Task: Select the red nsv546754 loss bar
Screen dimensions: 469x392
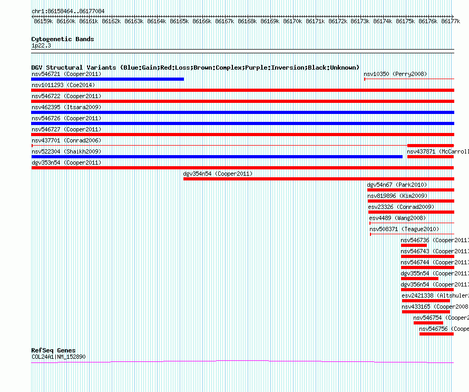Action: point(428,323)
